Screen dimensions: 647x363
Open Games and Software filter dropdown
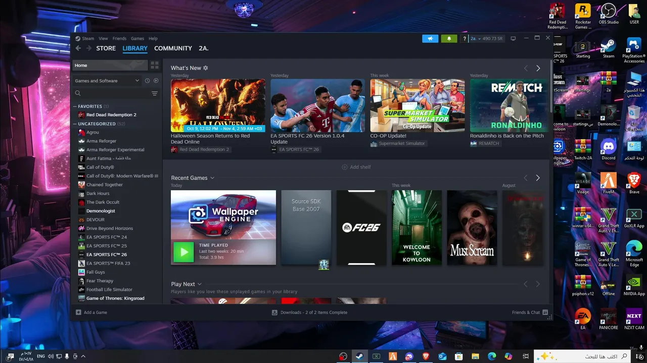pyautogui.click(x=107, y=81)
